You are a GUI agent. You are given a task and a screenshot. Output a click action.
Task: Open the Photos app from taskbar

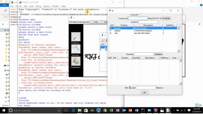coord(162,111)
